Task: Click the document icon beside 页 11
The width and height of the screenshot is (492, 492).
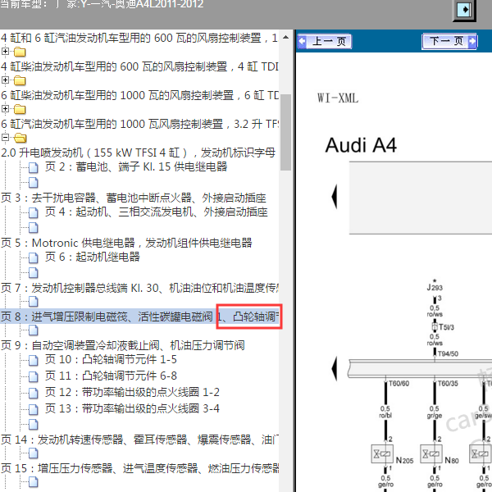Action: 34,376
